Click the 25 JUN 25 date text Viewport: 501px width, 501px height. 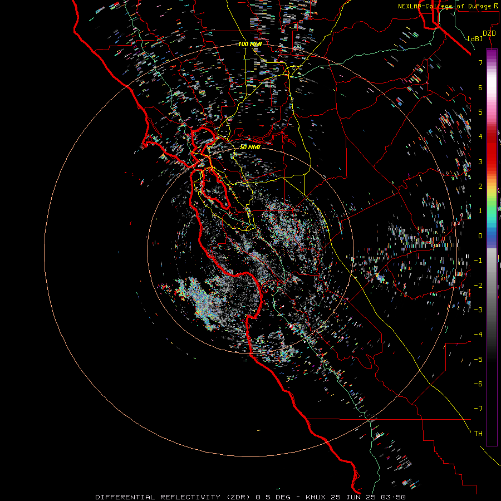tap(353, 497)
